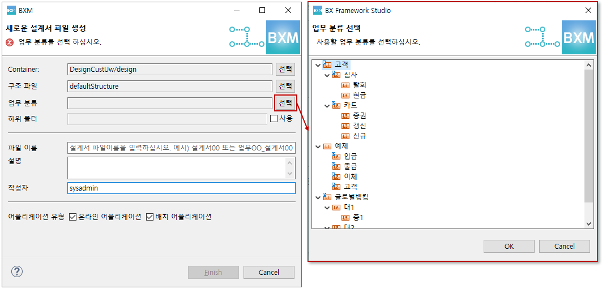Click the 현금 L3 node icon
602x289 pixels.
(345, 95)
